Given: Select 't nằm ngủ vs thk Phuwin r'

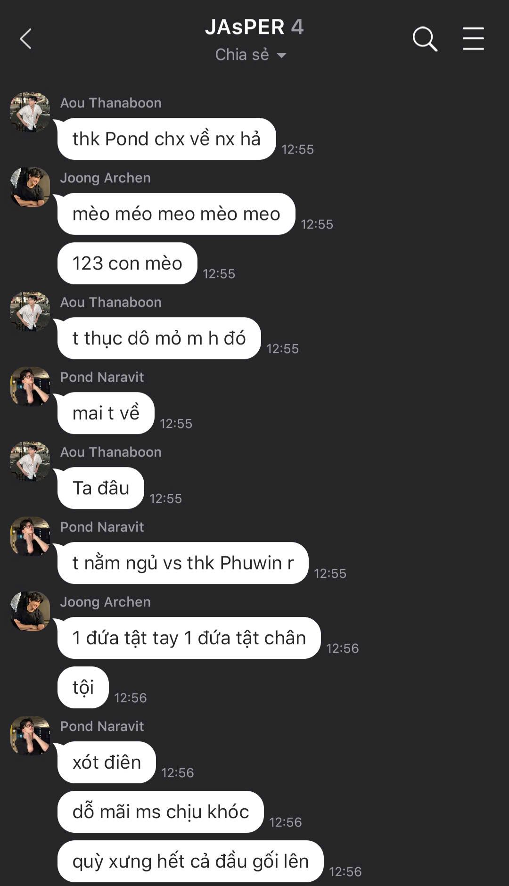Looking at the screenshot, I should [183, 563].
